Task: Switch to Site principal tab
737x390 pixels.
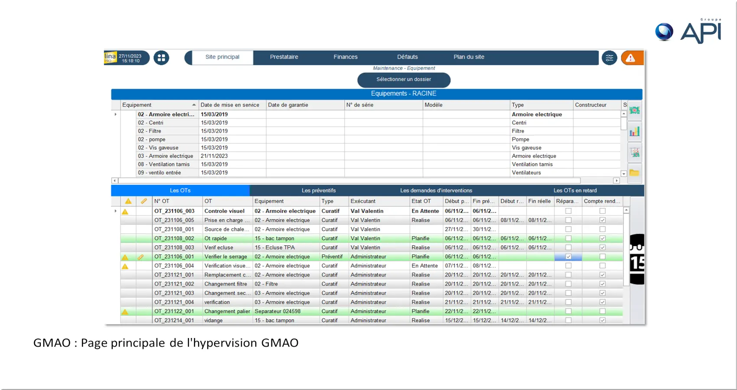Action: 222,57
